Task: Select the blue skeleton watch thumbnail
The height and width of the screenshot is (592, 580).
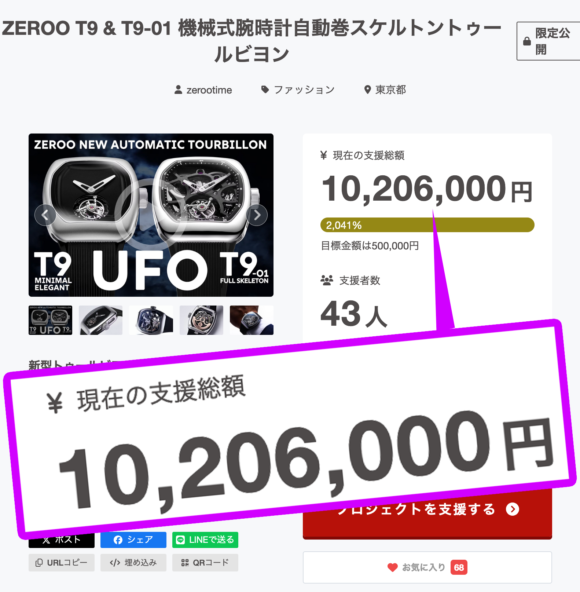Action: [151, 320]
